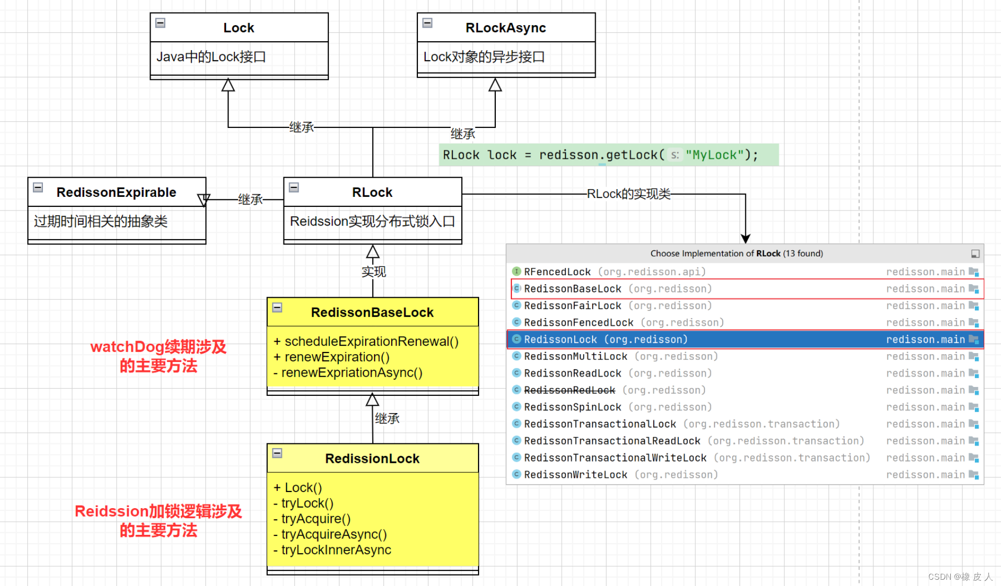The image size is (1001, 586).
Task: Select RedissonFencedLock in implementation list
Action: coord(745,322)
